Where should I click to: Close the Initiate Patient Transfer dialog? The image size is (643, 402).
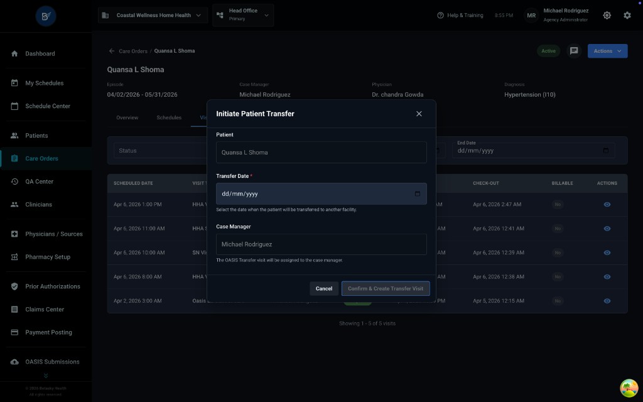pyautogui.click(x=419, y=114)
